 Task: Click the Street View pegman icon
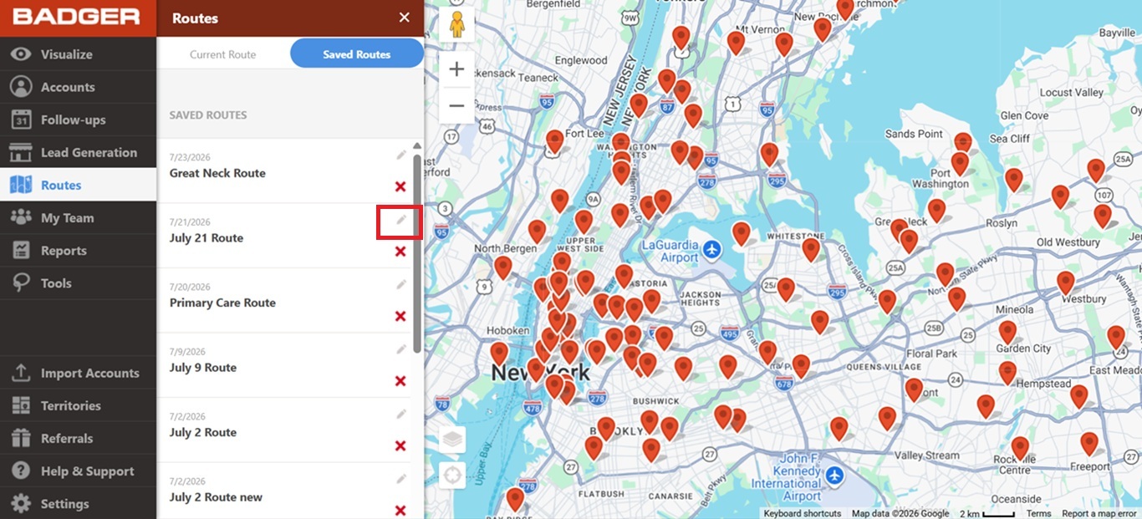(456, 25)
